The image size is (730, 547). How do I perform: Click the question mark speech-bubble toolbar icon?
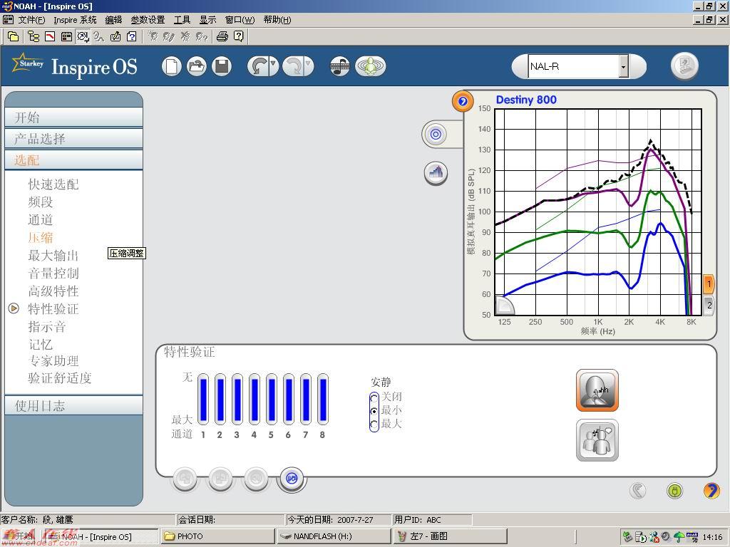point(238,36)
